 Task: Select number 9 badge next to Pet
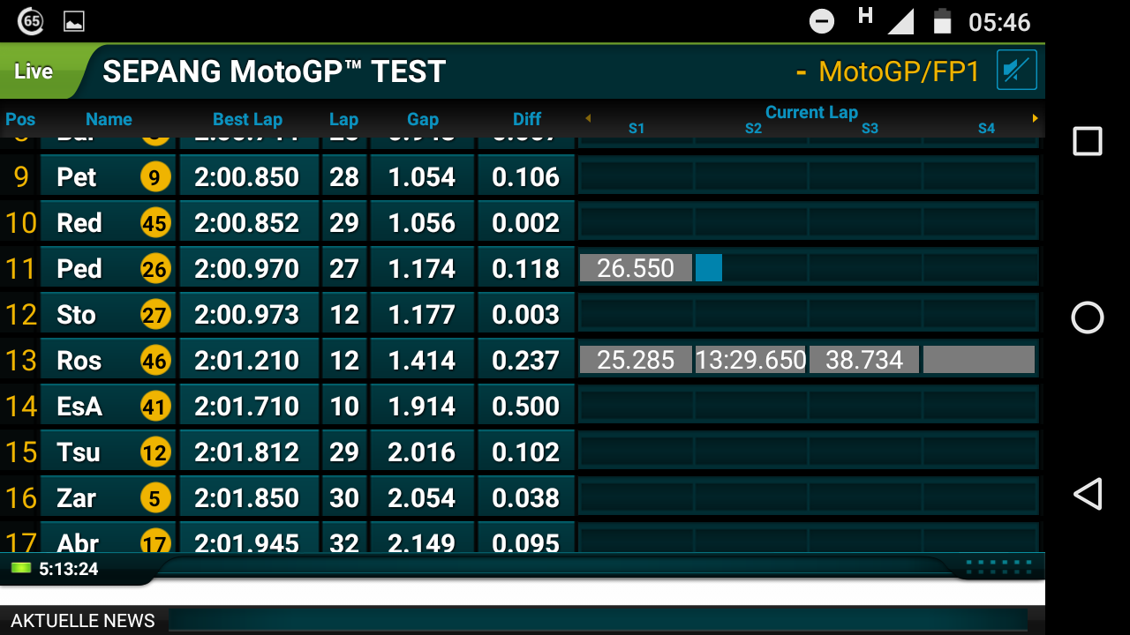154,177
